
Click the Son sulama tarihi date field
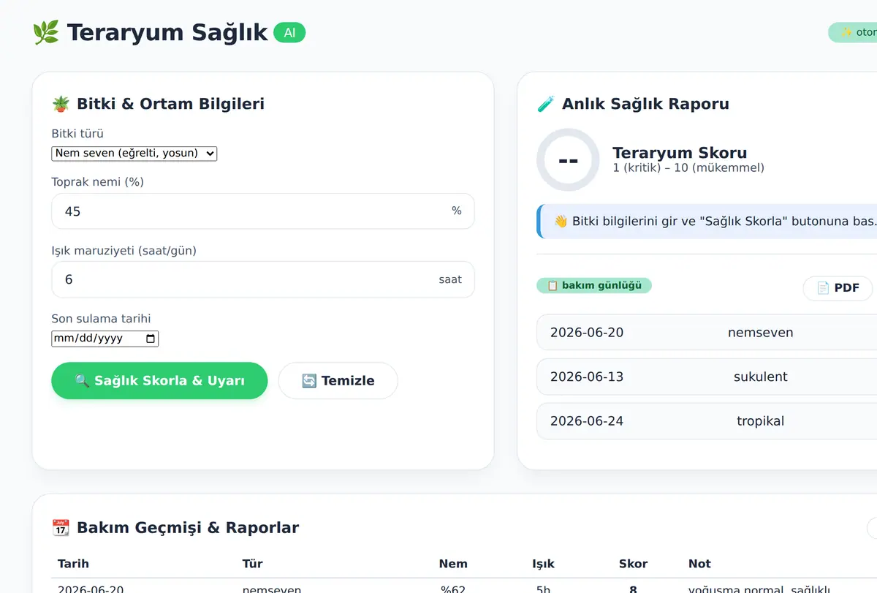tap(105, 339)
